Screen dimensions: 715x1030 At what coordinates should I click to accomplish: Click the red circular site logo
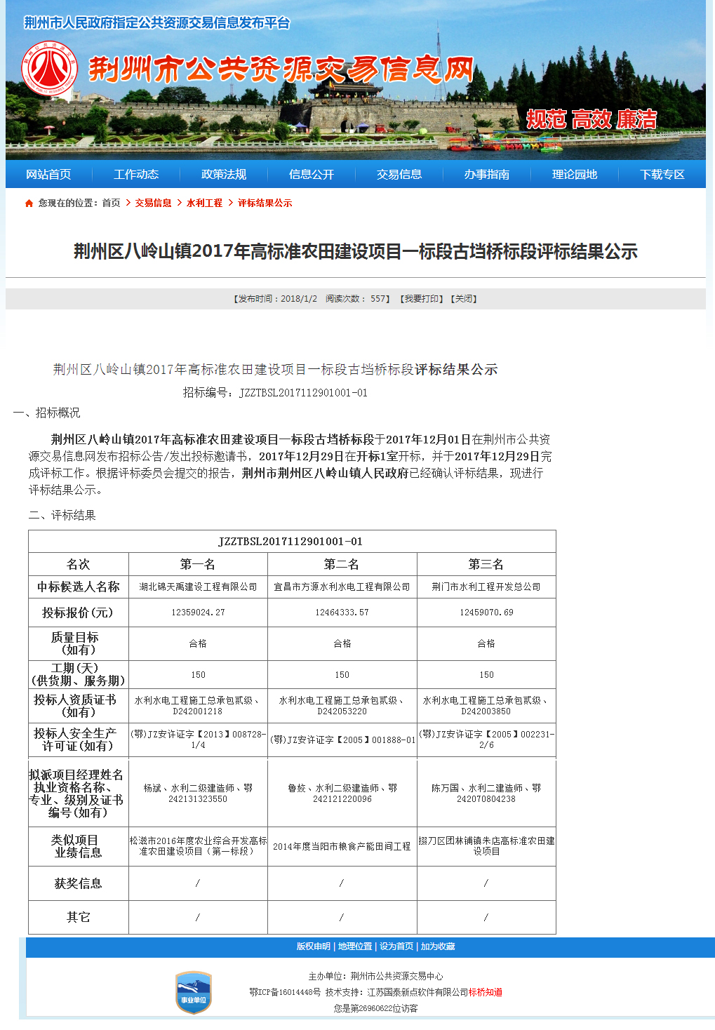(49, 69)
